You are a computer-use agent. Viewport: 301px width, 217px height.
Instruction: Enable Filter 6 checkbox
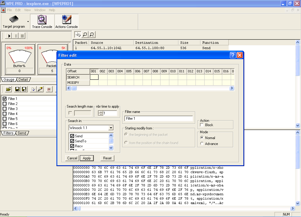(5, 124)
